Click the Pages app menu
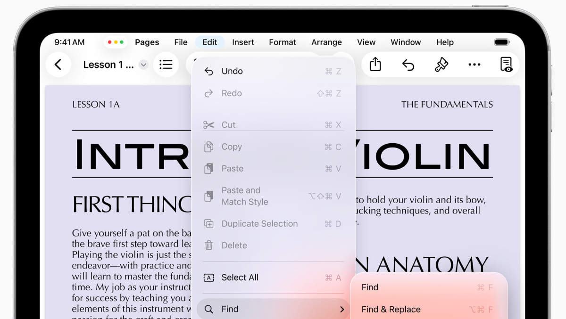The width and height of the screenshot is (566, 319). [147, 42]
